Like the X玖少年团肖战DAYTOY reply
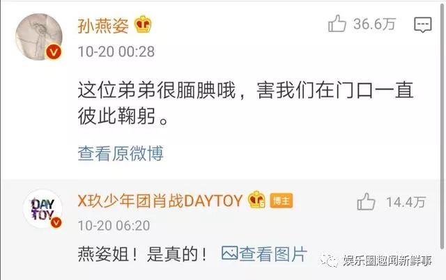The height and width of the screenshot is (280, 446). (x=366, y=201)
